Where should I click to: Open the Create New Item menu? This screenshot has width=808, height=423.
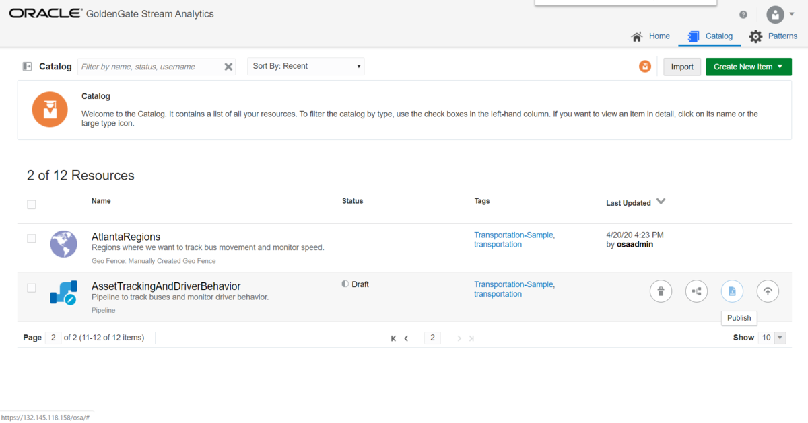[x=749, y=67]
